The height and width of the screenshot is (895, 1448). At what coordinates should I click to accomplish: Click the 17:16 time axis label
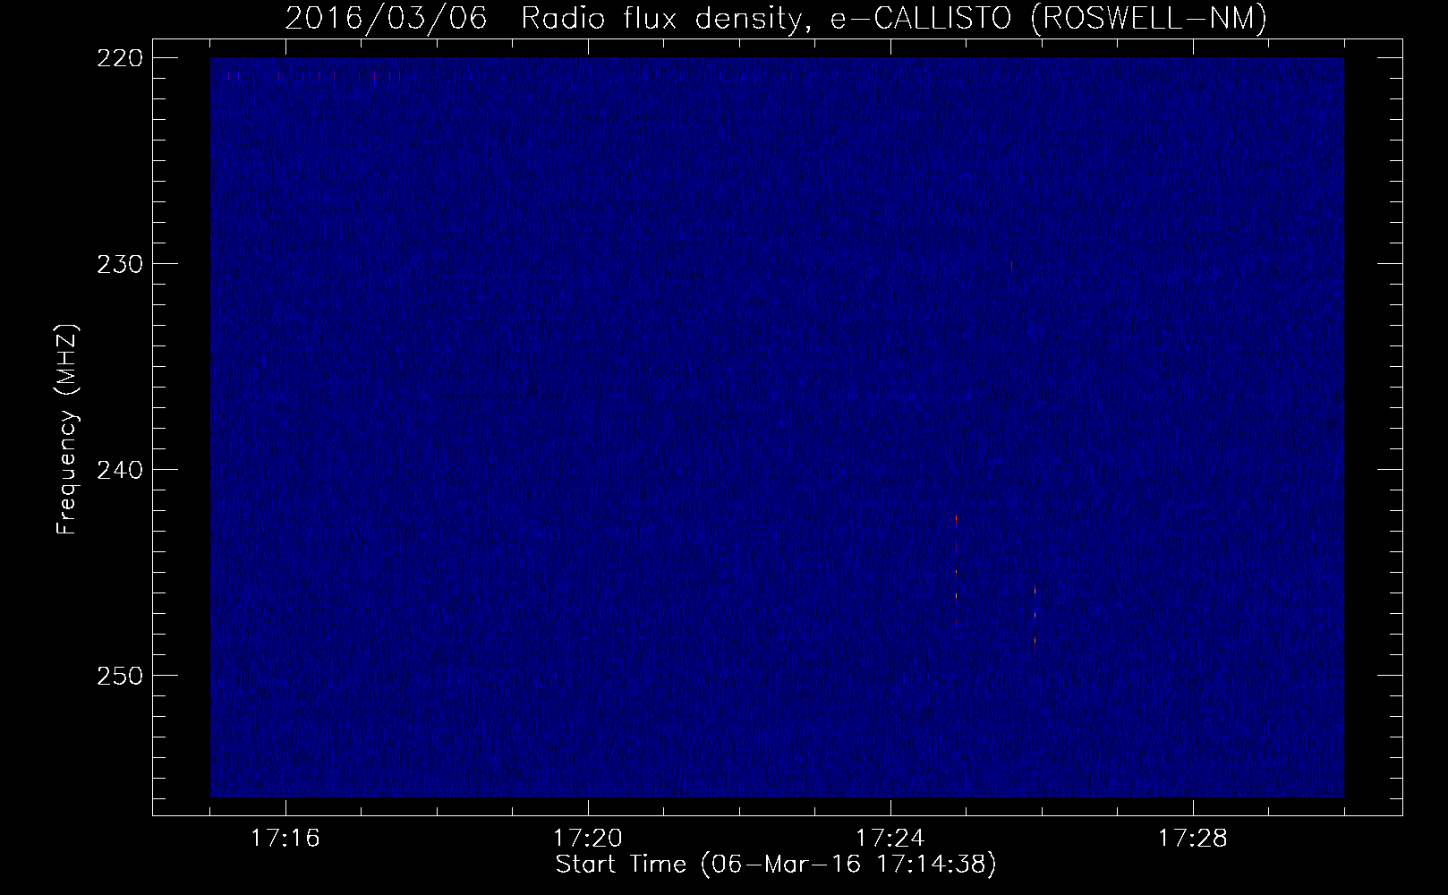tap(285, 839)
